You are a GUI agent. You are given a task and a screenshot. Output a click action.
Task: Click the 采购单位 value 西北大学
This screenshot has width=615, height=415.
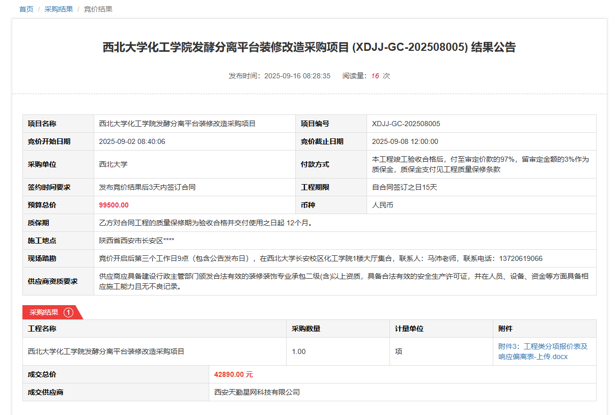point(113,164)
